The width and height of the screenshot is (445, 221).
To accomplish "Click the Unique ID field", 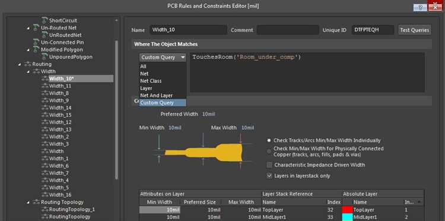I will [x=373, y=30].
